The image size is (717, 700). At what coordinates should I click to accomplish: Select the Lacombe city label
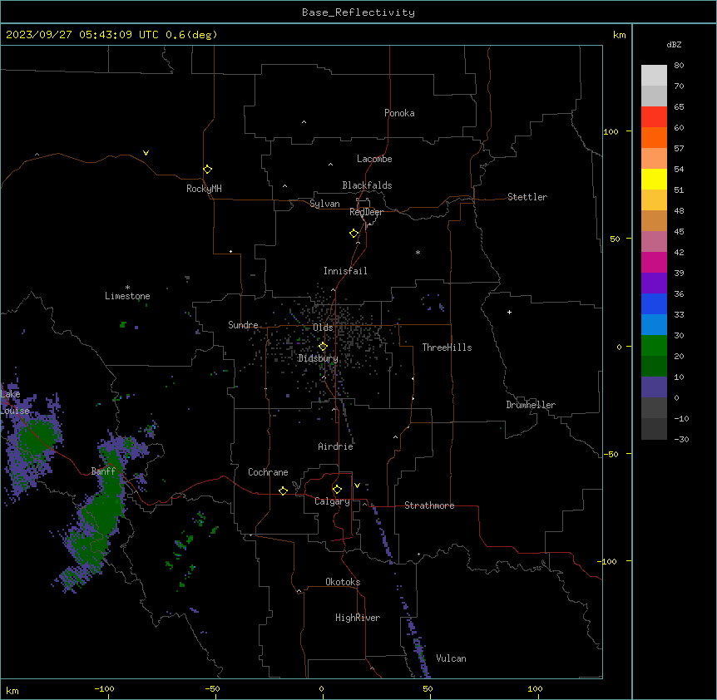[374, 159]
